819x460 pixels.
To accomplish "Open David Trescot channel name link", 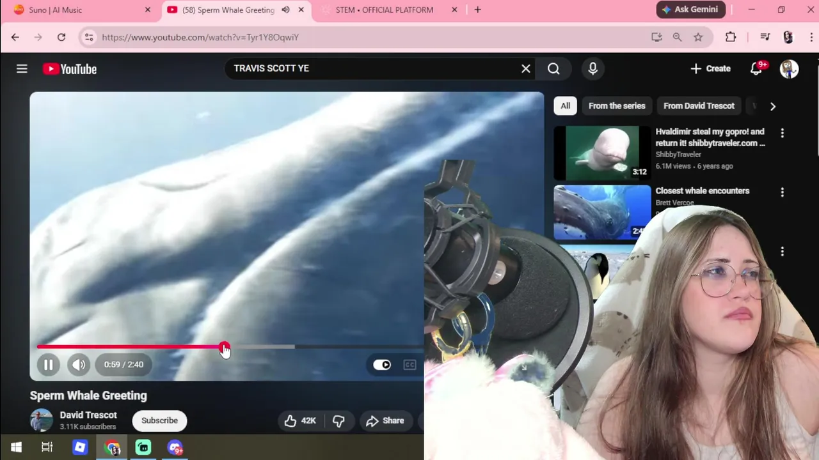I will [x=88, y=415].
